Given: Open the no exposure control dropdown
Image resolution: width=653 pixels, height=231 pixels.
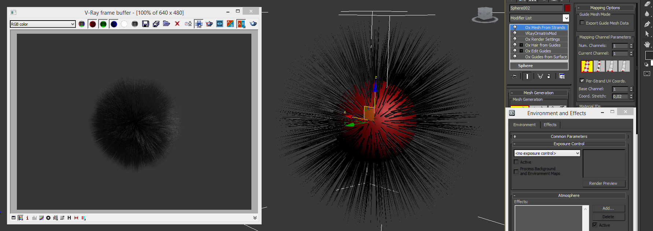Looking at the screenshot, I should coord(547,153).
